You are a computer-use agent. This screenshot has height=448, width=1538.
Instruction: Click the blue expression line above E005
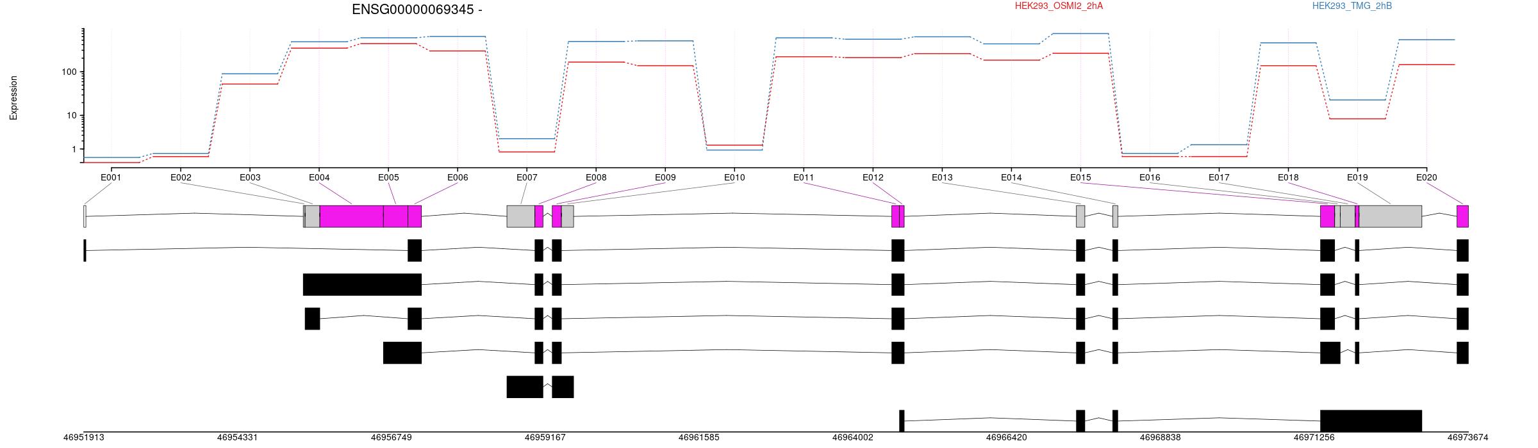click(388, 38)
